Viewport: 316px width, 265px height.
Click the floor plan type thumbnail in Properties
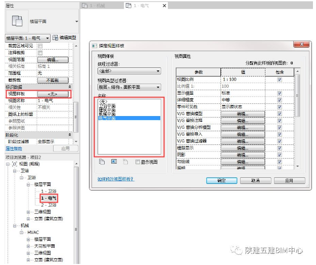[17, 21]
